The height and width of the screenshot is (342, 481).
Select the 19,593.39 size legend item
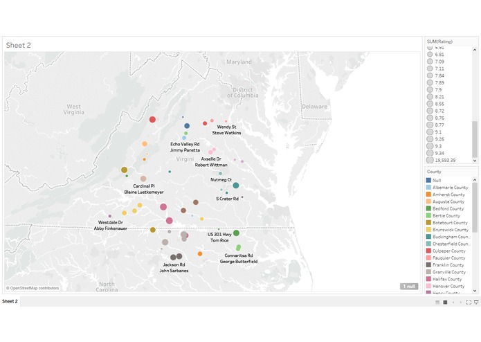point(441,160)
